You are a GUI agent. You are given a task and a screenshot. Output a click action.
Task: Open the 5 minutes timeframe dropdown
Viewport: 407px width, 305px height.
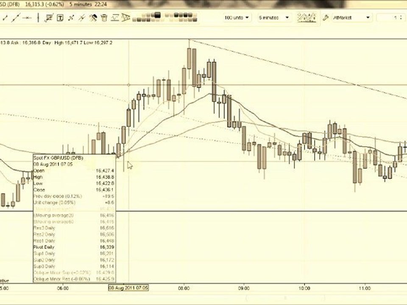pyautogui.click(x=274, y=18)
